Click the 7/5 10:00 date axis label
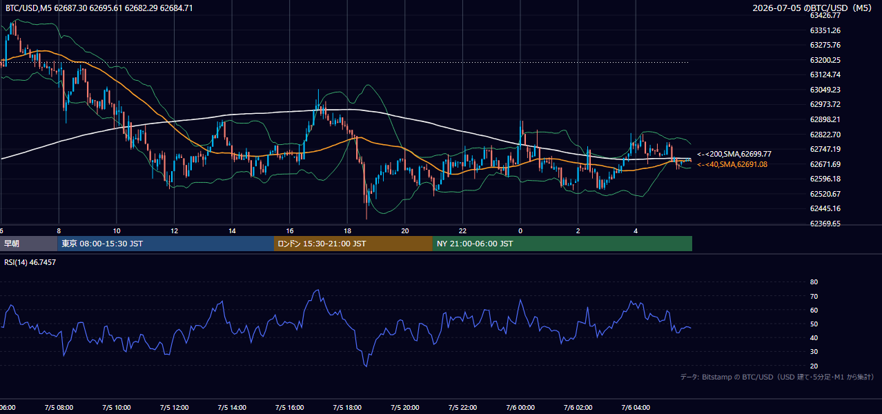 coord(117,408)
